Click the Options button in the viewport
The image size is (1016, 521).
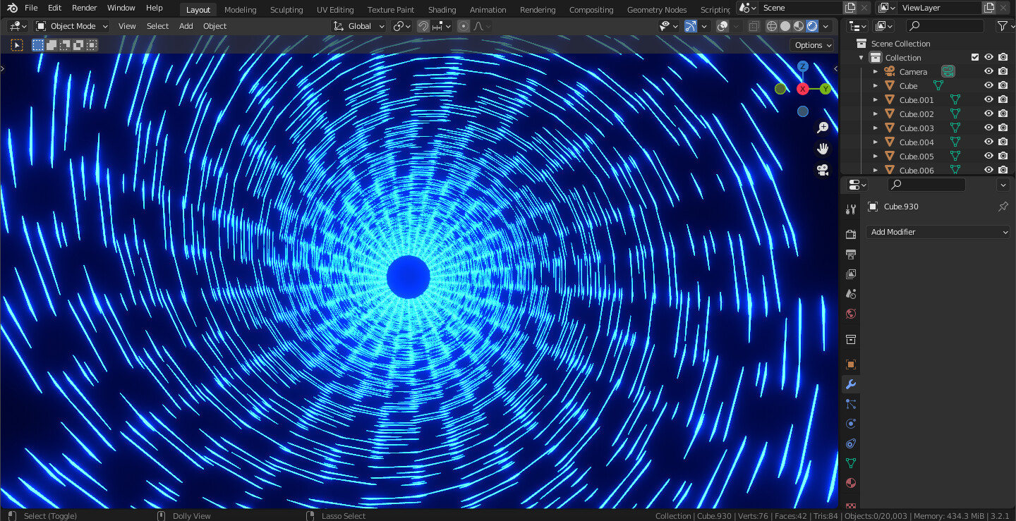coord(811,44)
